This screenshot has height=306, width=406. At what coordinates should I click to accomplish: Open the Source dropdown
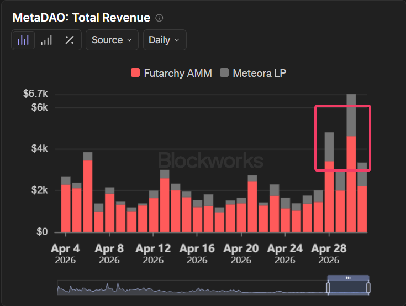click(112, 40)
